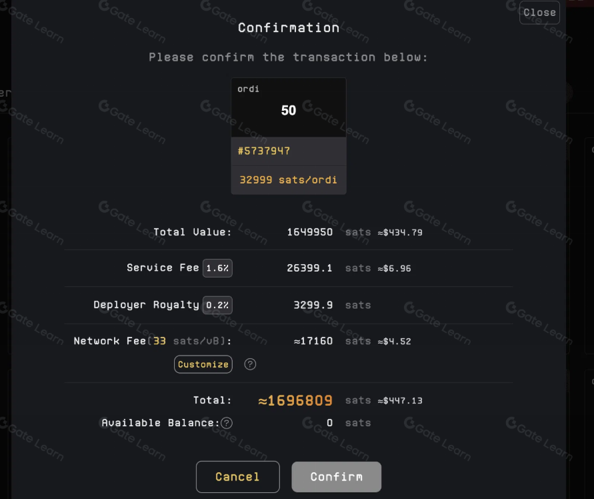The height and width of the screenshot is (499, 594).
Task: Open Customize network fee settings
Action: 203,364
